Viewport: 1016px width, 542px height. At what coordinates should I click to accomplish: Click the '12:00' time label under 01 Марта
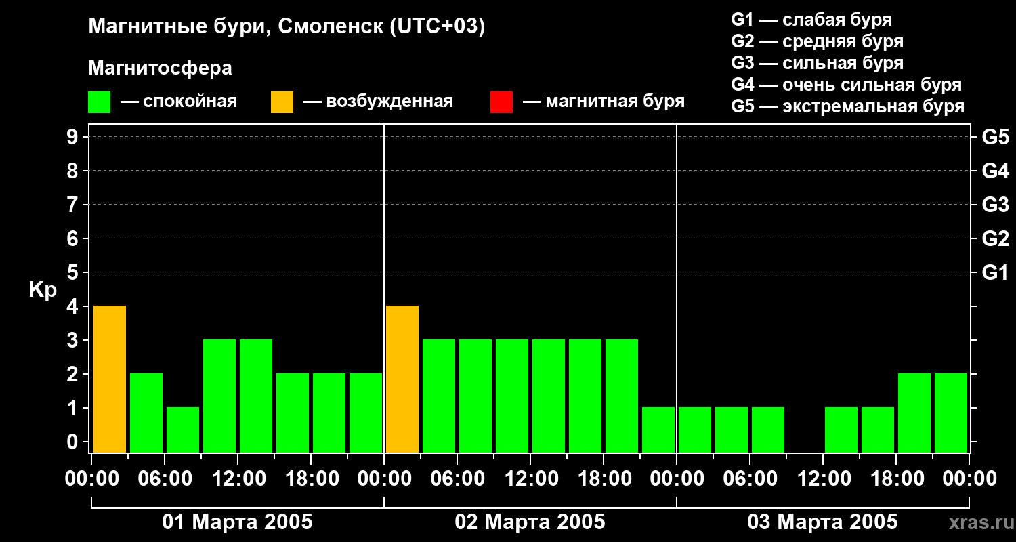pos(238,479)
